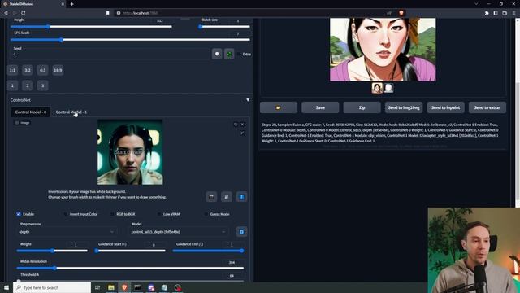Click the create blank canvas icon button

211,197
